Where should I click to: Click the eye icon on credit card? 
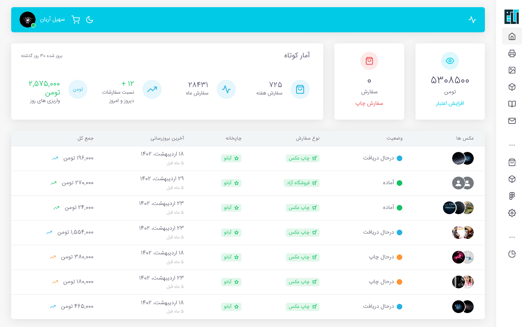(x=450, y=61)
